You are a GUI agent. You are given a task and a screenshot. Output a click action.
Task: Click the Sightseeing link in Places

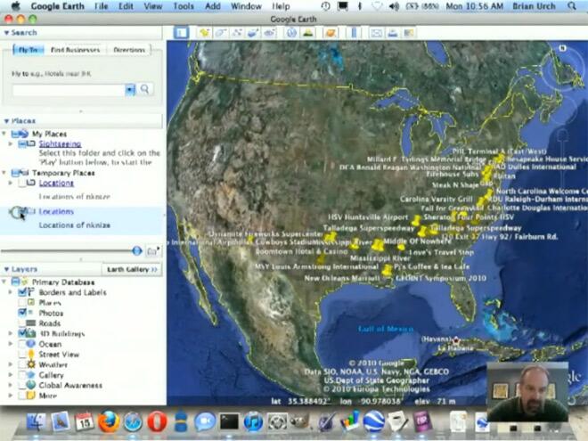[61, 143]
